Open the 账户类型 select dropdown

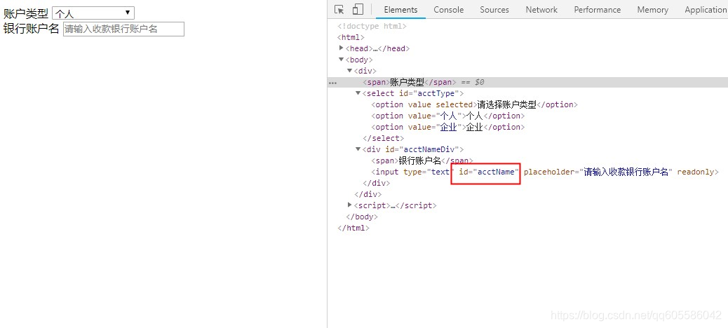(93, 13)
